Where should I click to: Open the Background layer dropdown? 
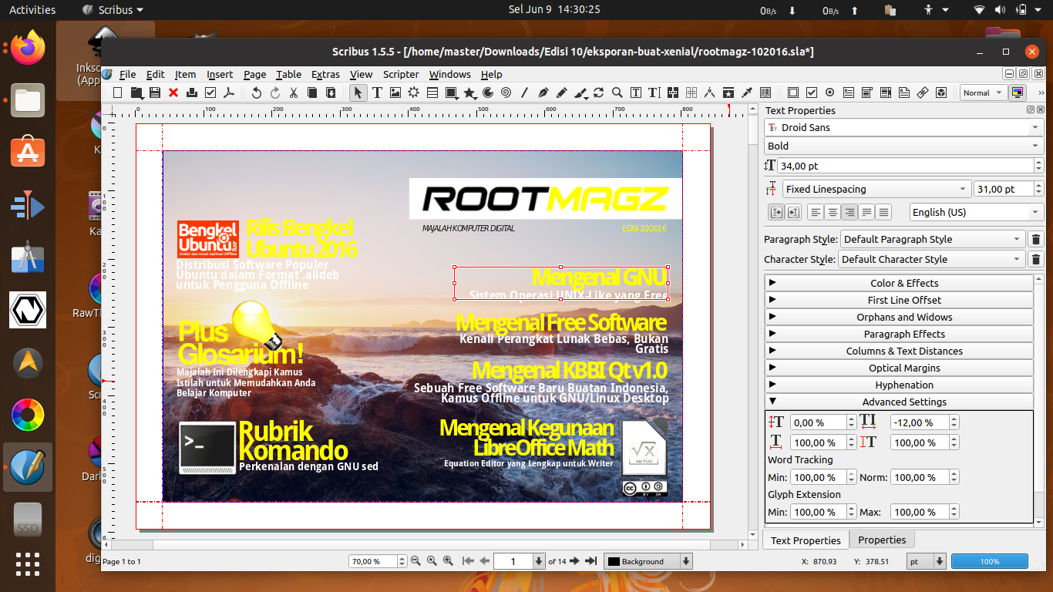pyautogui.click(x=648, y=561)
